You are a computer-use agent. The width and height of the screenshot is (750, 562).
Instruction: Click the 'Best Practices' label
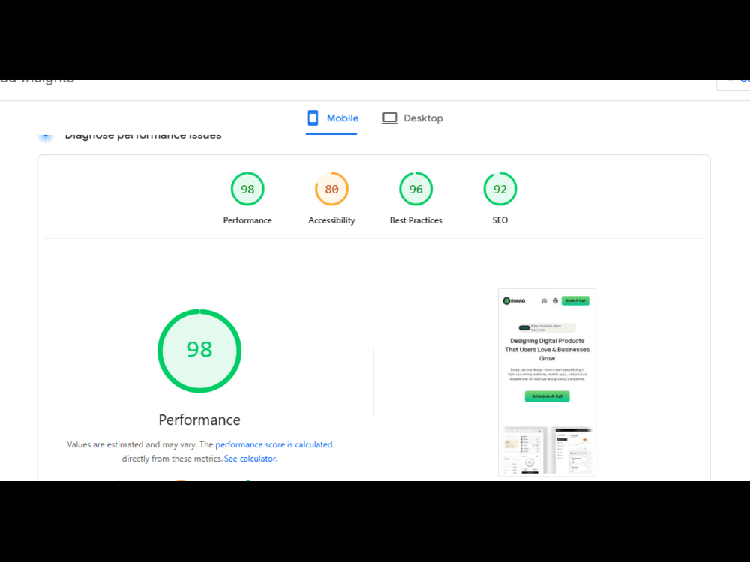coord(415,220)
